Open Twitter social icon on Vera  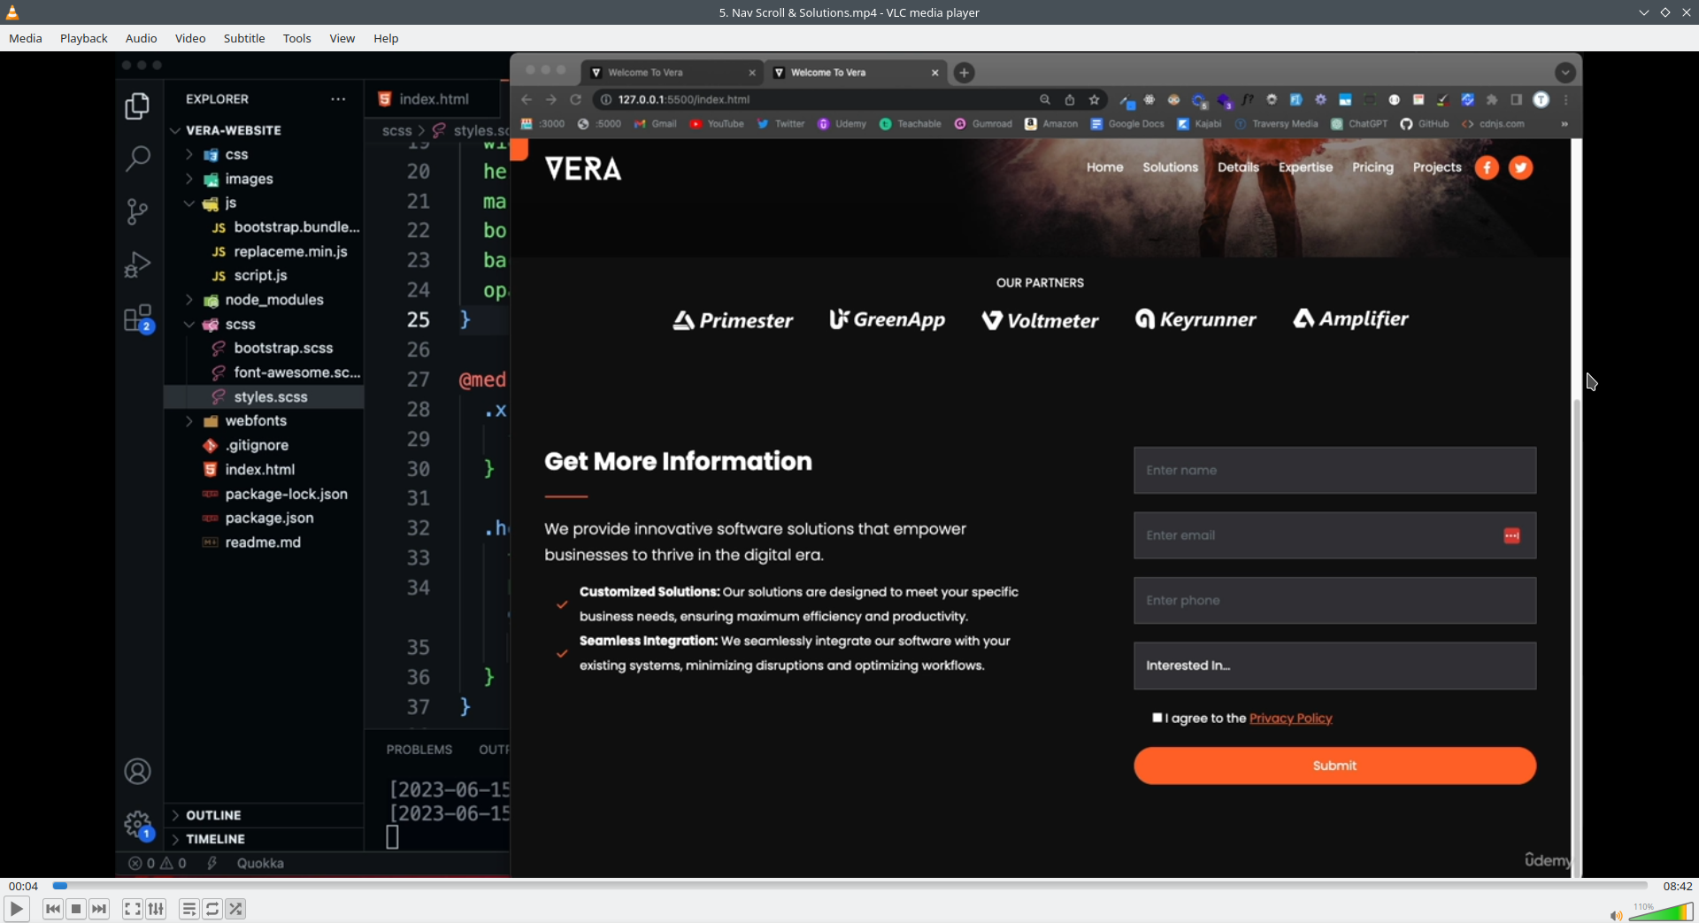pos(1520,167)
